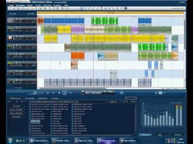Click the track 1 synth keyboard icon
Screen dimensions: 193x144
pos(10,20)
